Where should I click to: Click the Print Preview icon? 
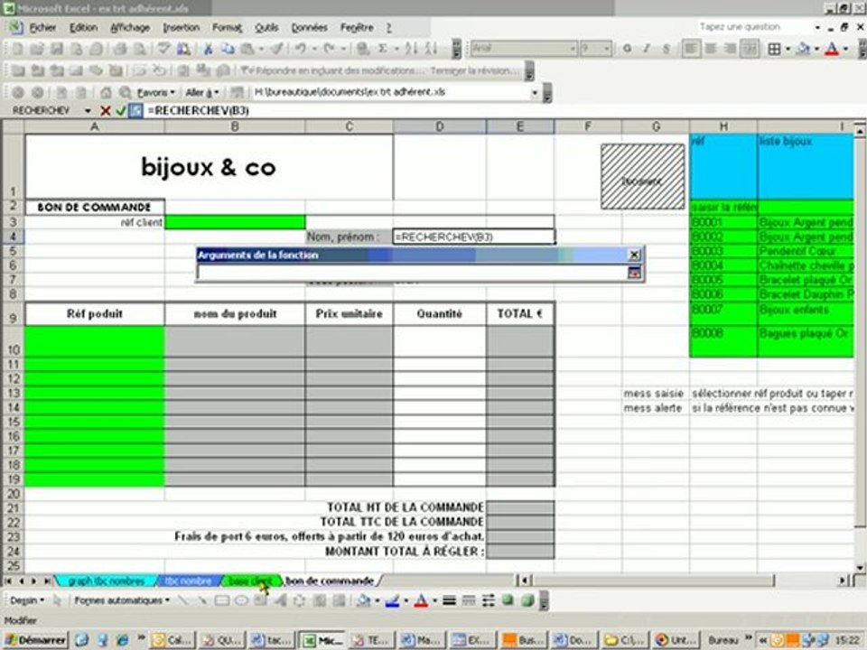pos(139,49)
